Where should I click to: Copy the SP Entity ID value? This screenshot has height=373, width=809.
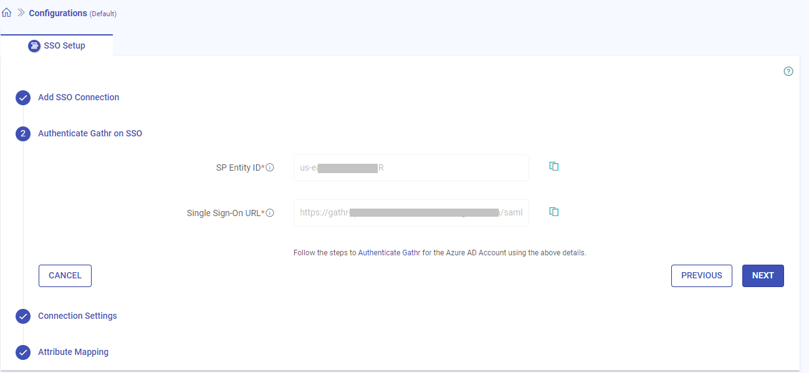click(x=553, y=166)
